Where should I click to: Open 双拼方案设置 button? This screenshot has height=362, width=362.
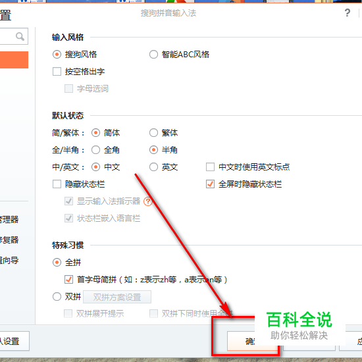[x=117, y=297]
